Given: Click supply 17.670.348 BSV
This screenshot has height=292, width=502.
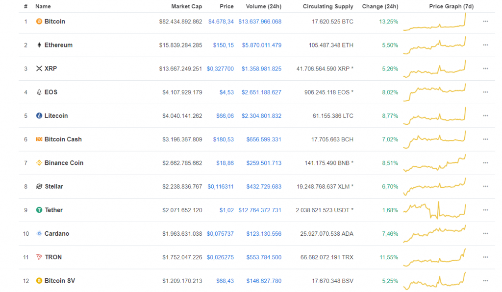Looking at the screenshot, I should click(x=333, y=281).
